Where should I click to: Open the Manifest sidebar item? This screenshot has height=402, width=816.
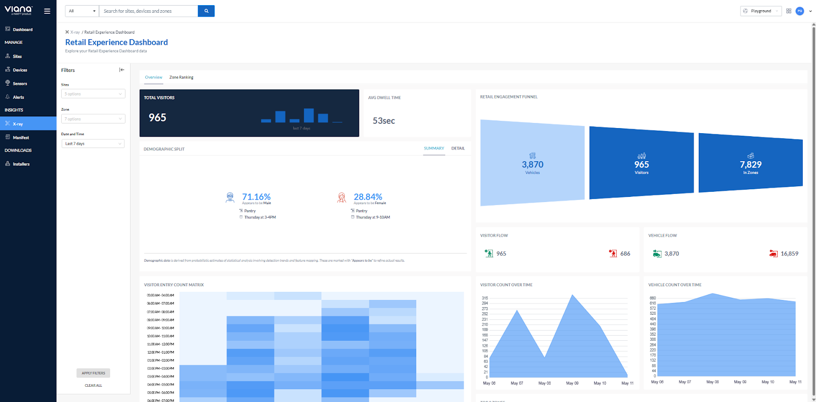(21, 138)
